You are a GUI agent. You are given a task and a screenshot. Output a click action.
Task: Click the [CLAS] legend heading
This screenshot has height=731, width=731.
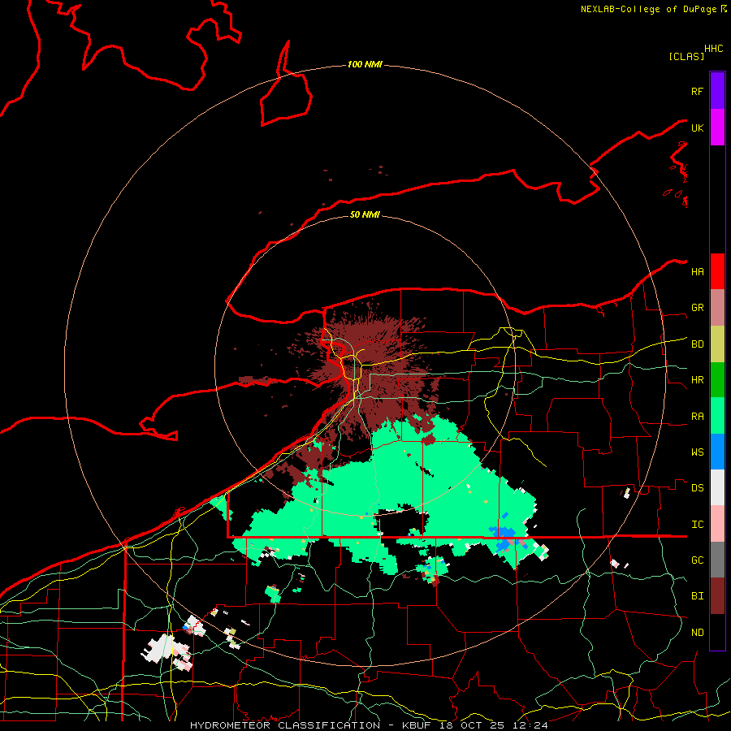coord(686,56)
